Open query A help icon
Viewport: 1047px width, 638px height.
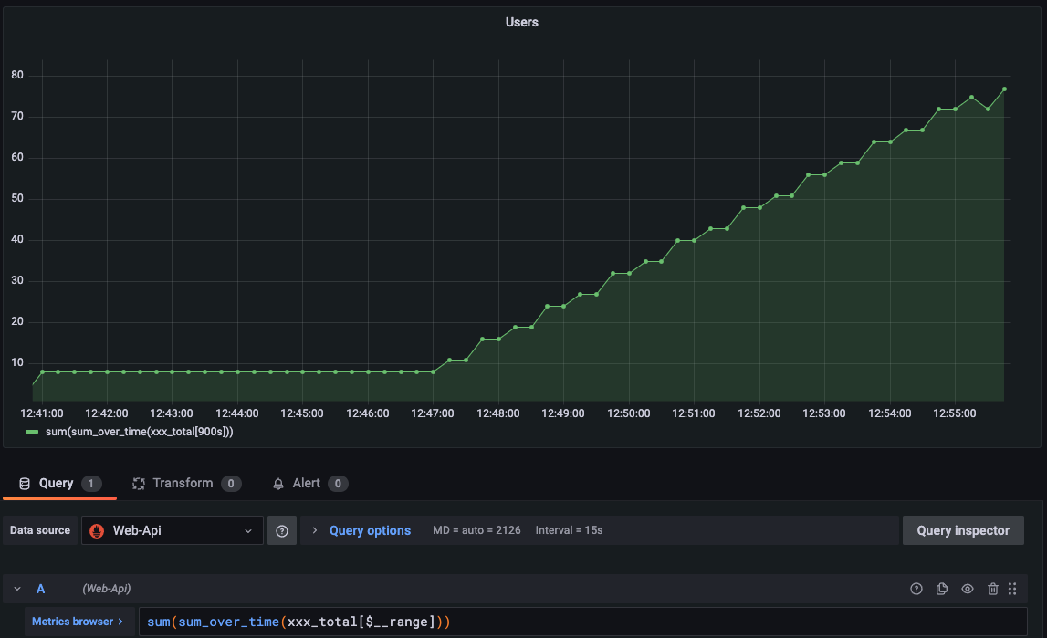coord(916,589)
